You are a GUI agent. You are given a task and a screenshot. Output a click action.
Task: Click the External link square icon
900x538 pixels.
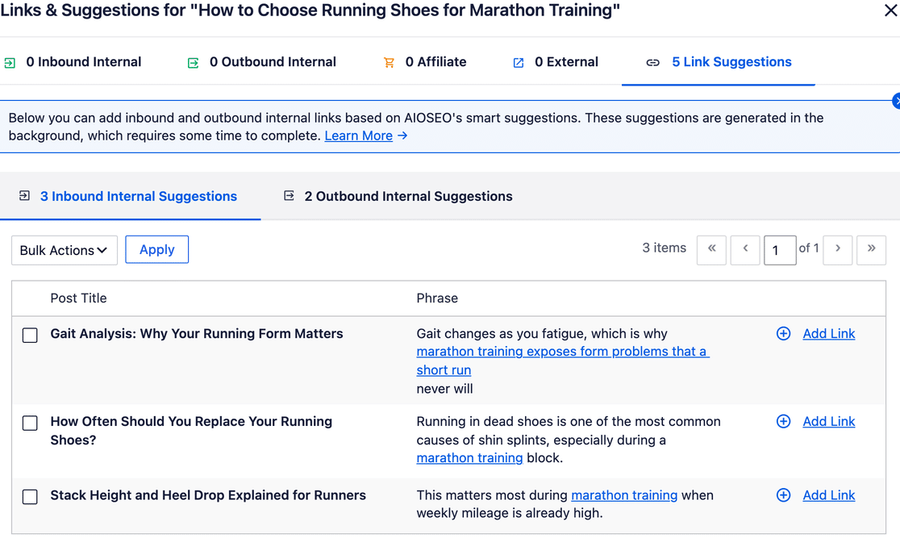coord(519,63)
